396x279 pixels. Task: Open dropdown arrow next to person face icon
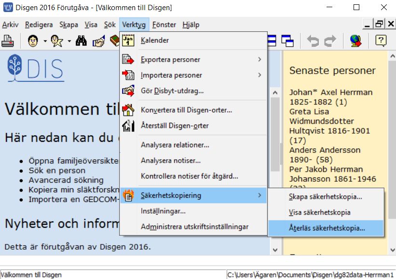click(45, 41)
